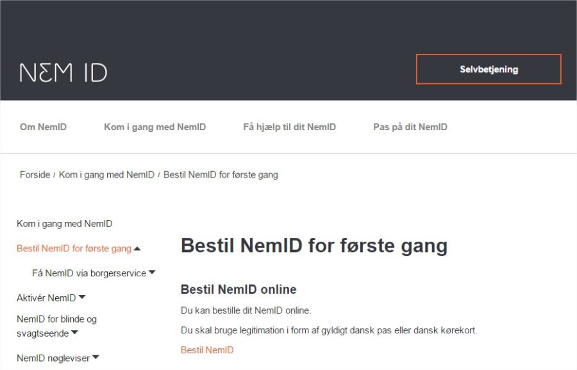Select Kom i gang med NemID in sidebar
The image size is (577, 370).
point(64,223)
